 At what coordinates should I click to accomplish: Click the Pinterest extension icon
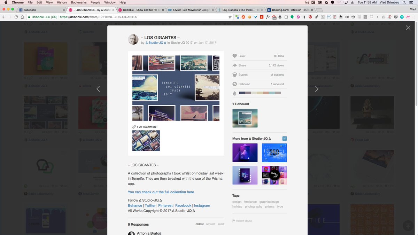[x=310, y=17]
